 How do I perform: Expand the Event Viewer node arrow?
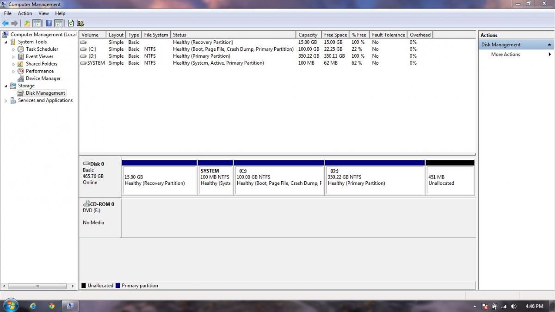(x=13, y=57)
